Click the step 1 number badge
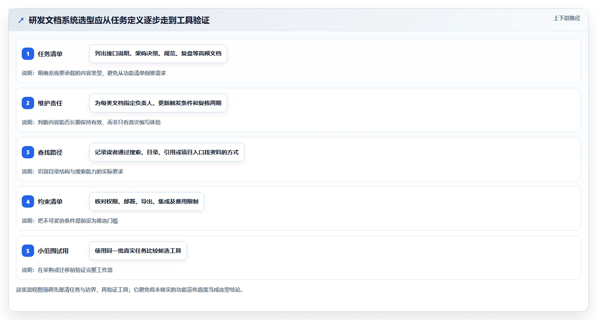 pos(28,54)
